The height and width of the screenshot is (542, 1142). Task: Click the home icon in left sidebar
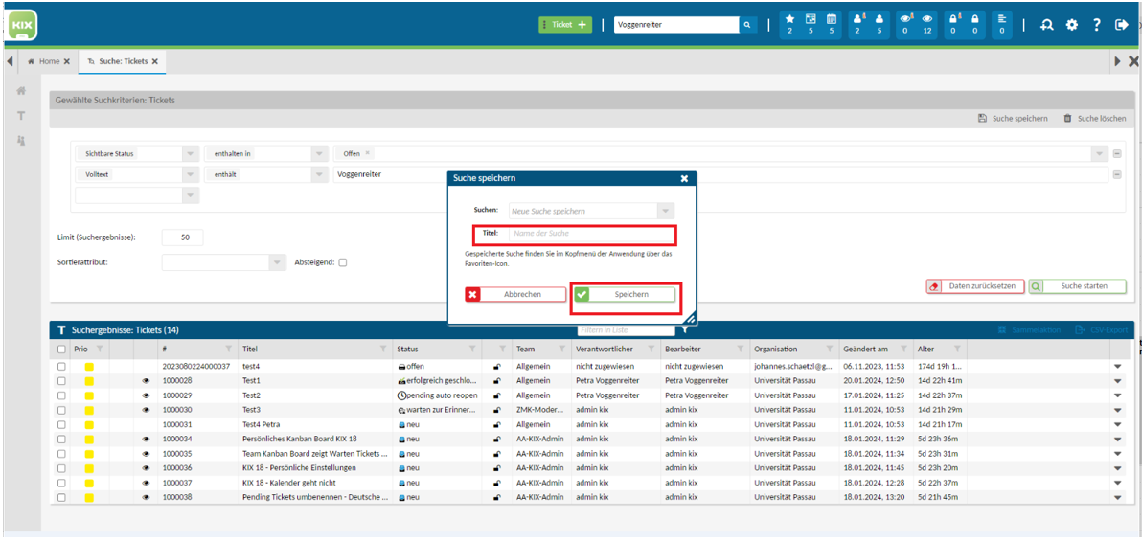[21, 90]
